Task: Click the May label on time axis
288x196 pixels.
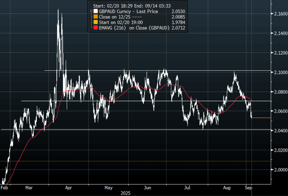Action: click(109, 188)
